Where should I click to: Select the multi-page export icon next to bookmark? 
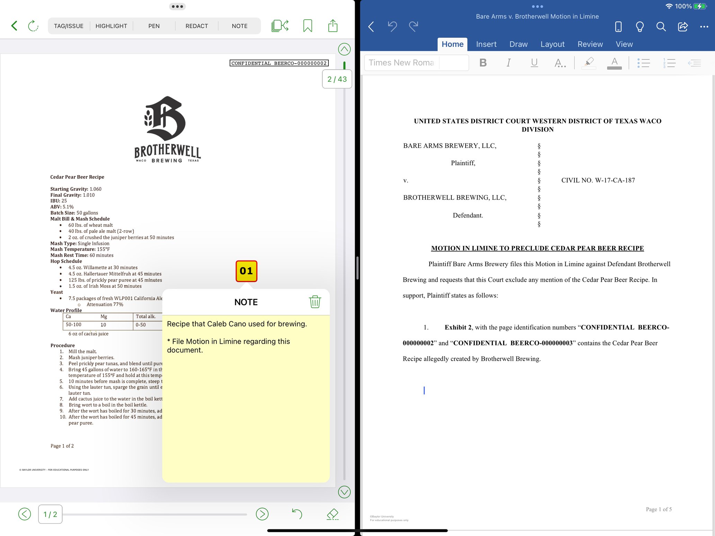click(x=280, y=25)
